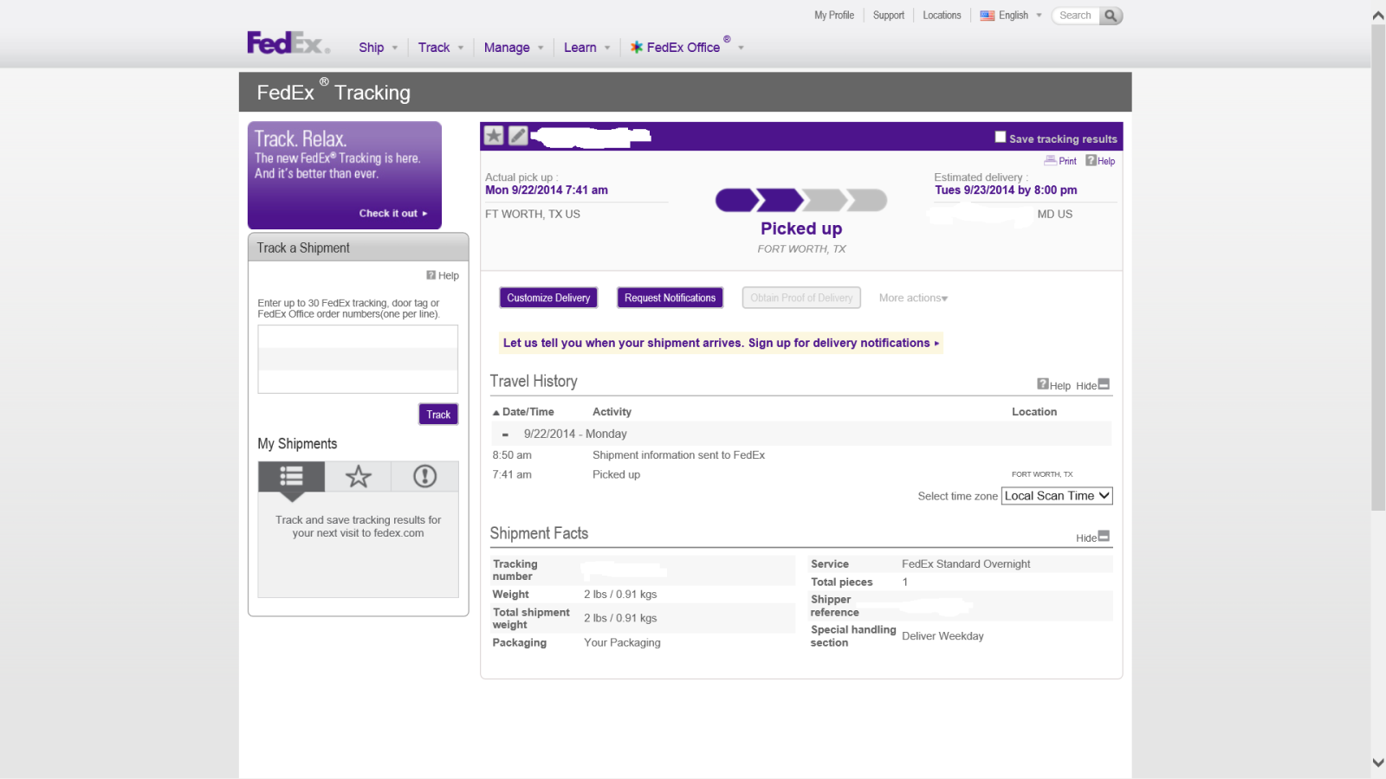Click the Track button under the tracking number box
This screenshot has width=1386, height=779.
[438, 415]
